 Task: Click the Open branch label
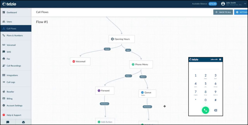coord(128,50)
